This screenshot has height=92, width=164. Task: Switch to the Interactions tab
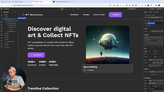point(156,12)
